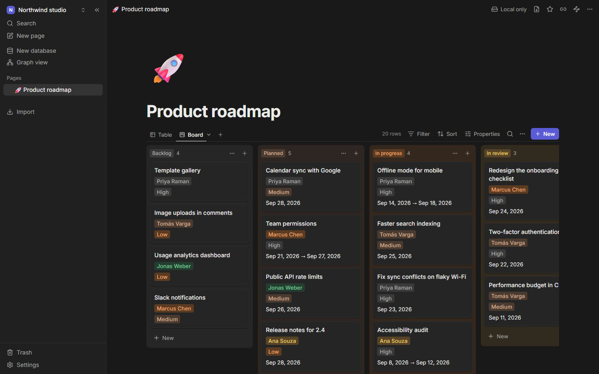Click the blue New button
The width and height of the screenshot is (599, 374).
pyautogui.click(x=545, y=134)
